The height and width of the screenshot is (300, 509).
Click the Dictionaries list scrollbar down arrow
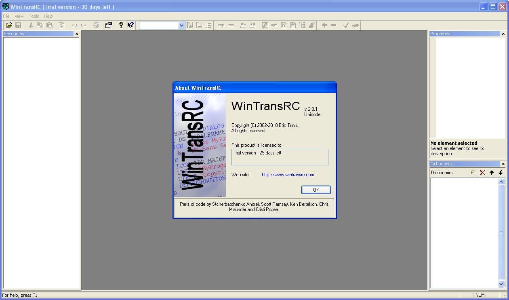click(501, 284)
